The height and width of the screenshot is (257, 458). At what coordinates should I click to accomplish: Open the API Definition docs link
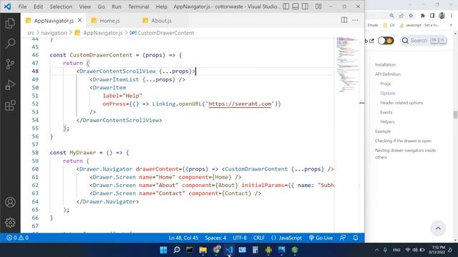click(388, 74)
